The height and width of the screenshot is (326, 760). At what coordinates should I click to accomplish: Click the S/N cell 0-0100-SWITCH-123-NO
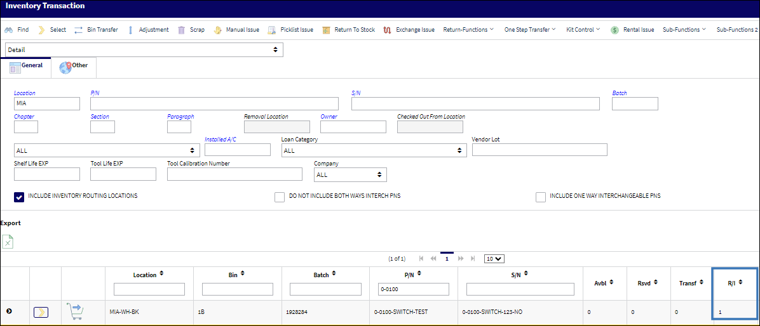tap(492, 313)
